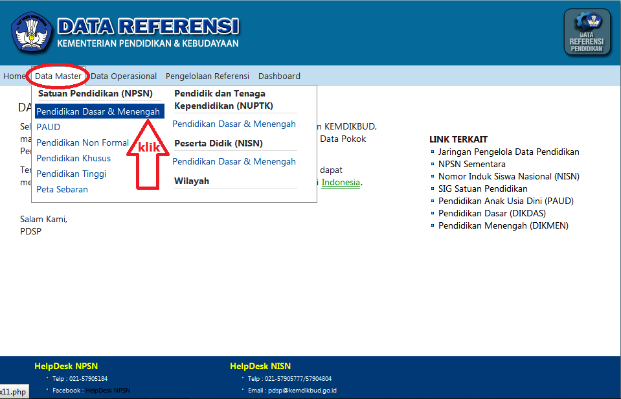Select Pendidikan Tinggi from the submenu
Image resolution: width=621 pixels, height=399 pixels.
[x=71, y=174]
